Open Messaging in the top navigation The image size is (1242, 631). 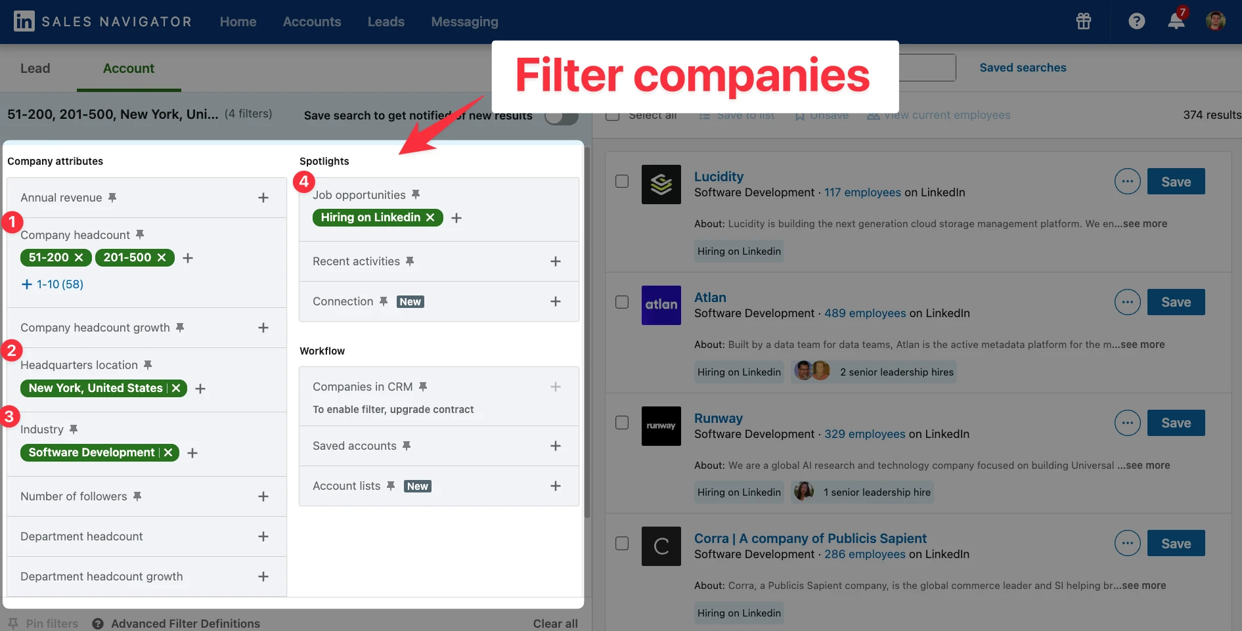pos(465,22)
